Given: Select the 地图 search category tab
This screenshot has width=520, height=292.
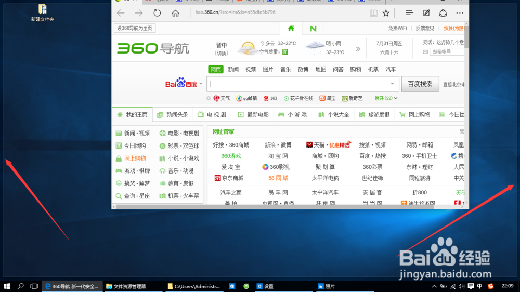Looking at the screenshot, I should click(321, 69).
